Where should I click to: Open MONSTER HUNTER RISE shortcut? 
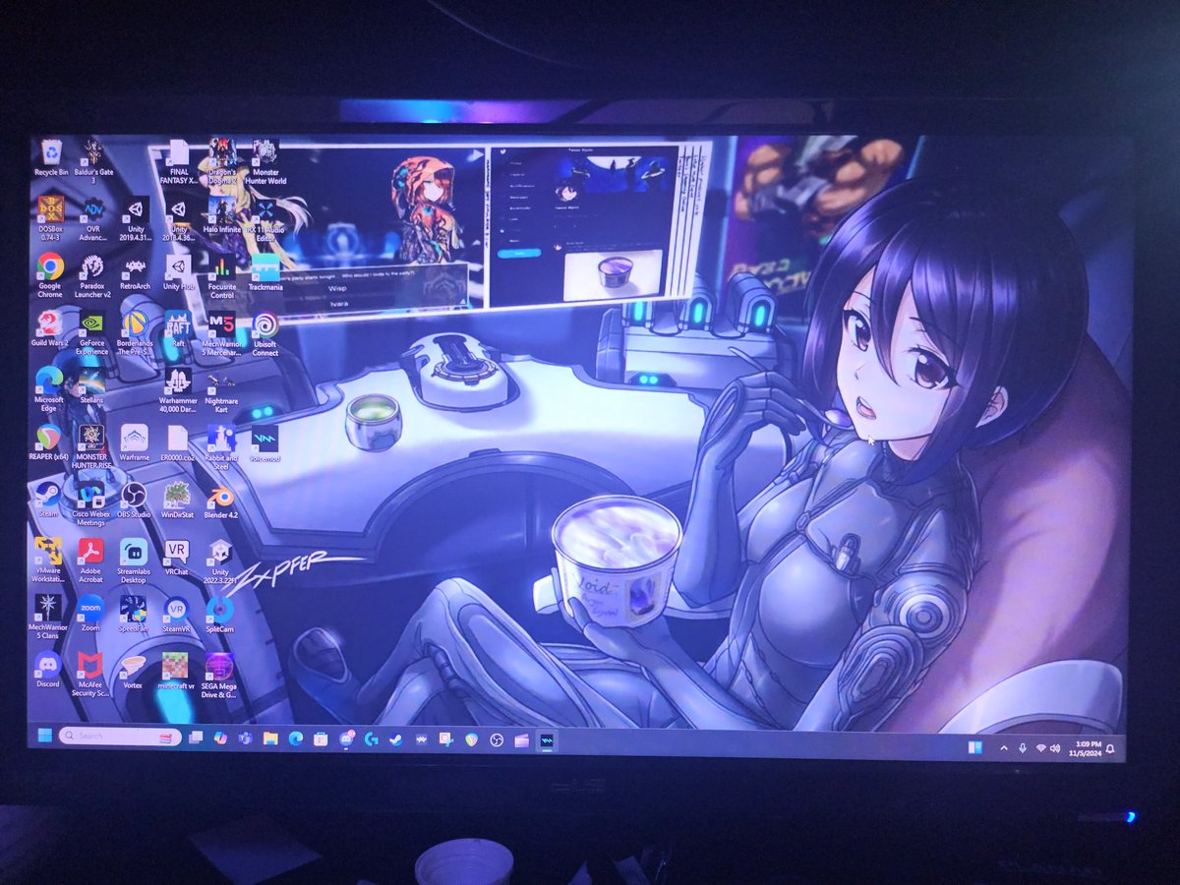[91, 446]
